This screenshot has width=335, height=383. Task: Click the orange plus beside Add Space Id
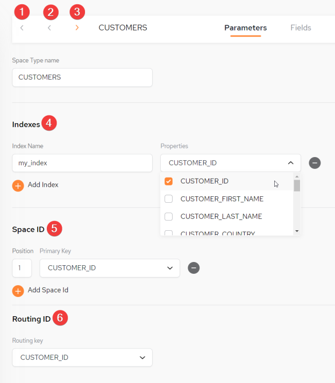18,291
